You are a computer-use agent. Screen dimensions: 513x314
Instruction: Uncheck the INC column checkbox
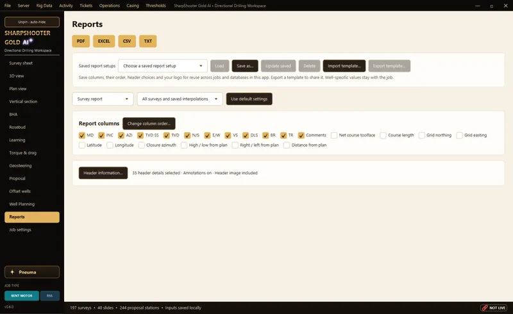click(101, 135)
